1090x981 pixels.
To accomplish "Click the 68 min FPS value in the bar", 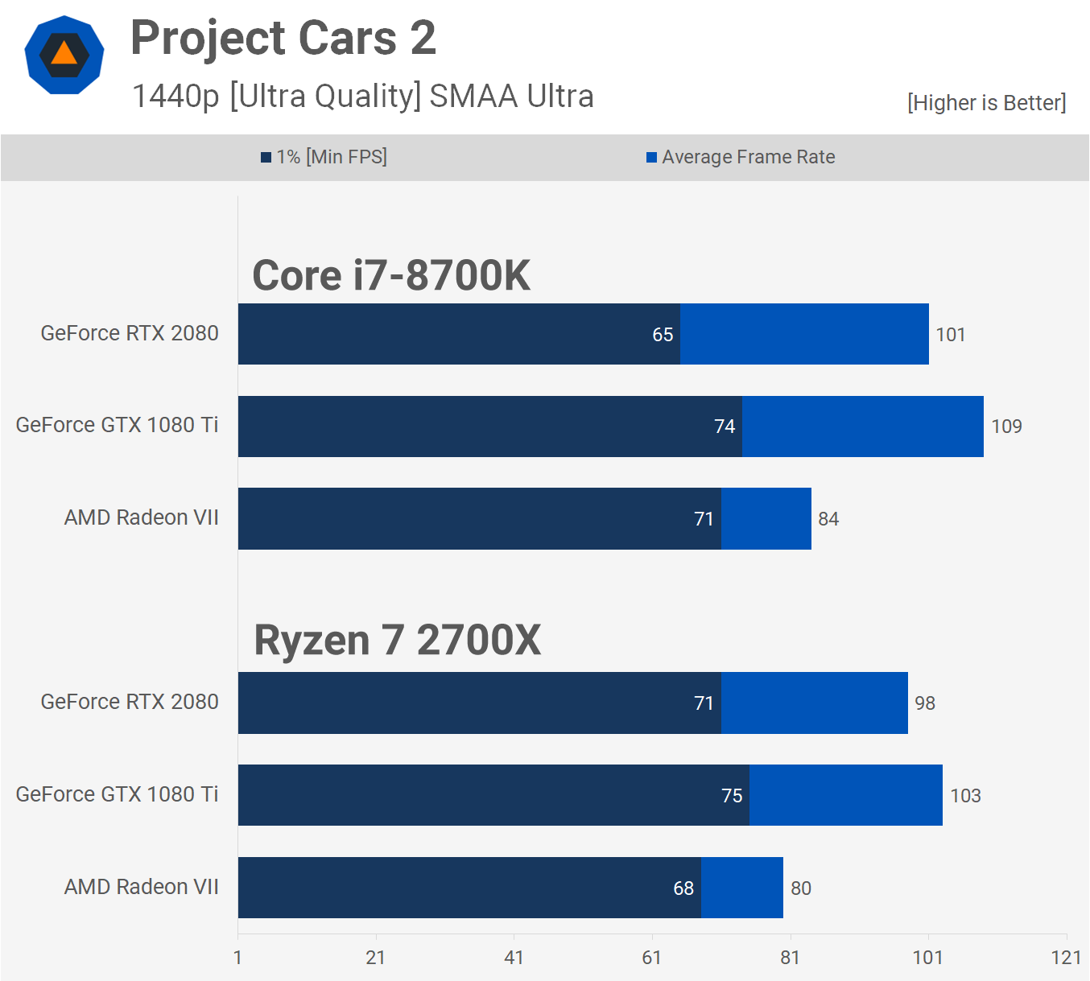I will 683,888.
